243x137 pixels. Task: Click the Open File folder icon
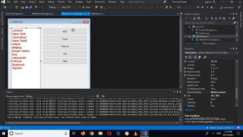[x=23, y=7]
